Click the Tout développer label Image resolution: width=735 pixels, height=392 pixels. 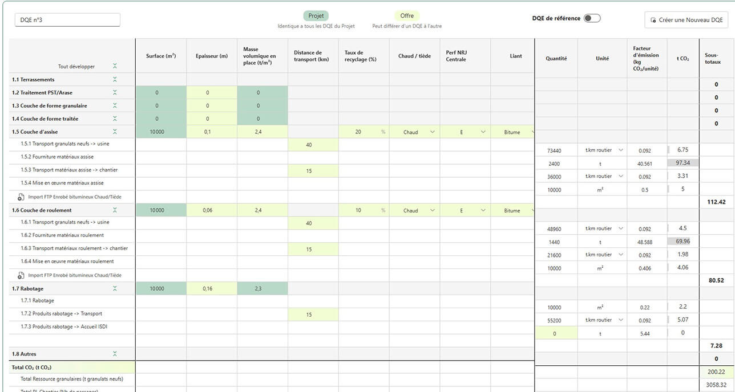pyautogui.click(x=76, y=67)
